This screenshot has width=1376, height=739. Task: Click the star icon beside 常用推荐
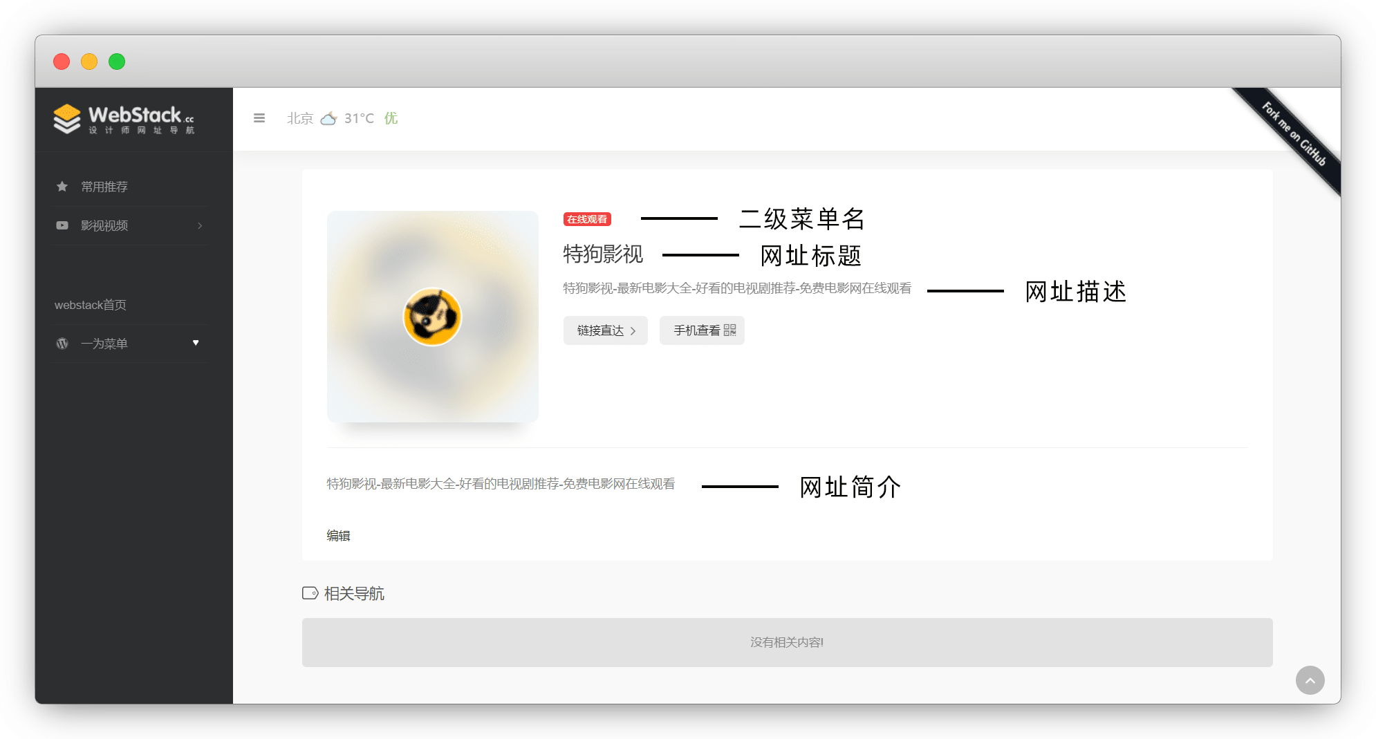[62, 187]
